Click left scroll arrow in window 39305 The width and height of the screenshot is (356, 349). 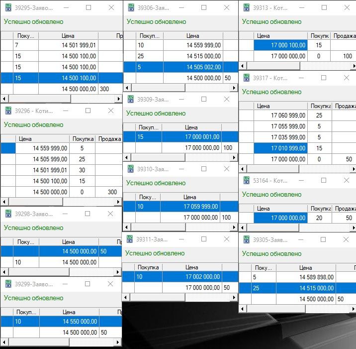click(242, 309)
